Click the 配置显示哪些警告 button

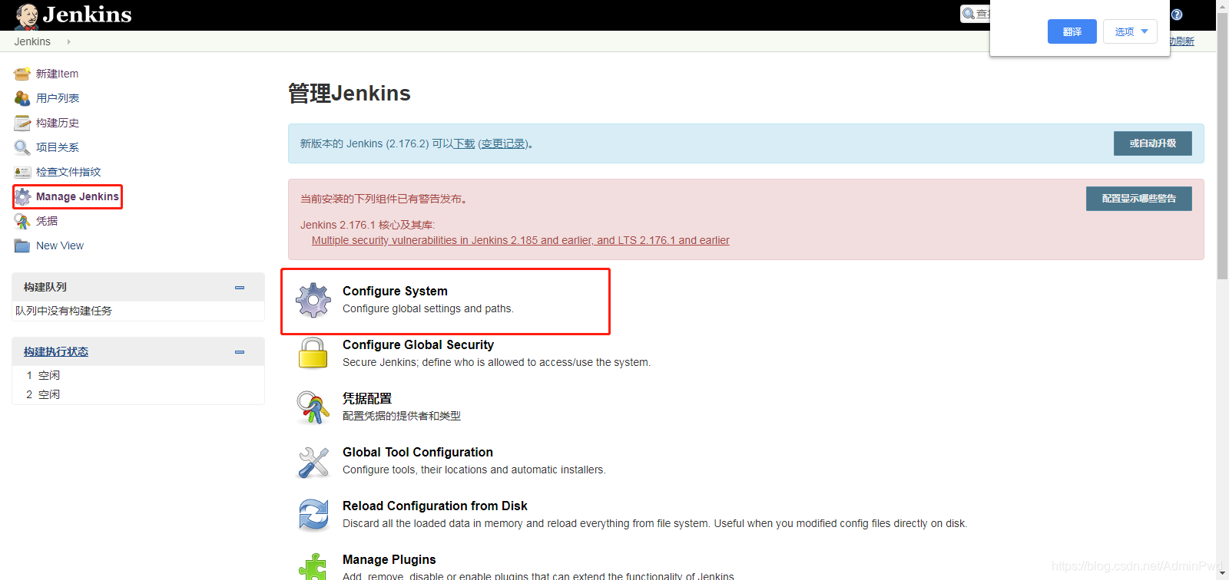1139,199
